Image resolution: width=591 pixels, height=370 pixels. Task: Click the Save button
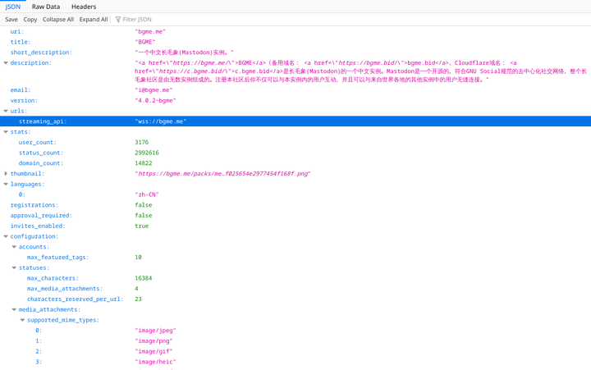pyautogui.click(x=11, y=20)
